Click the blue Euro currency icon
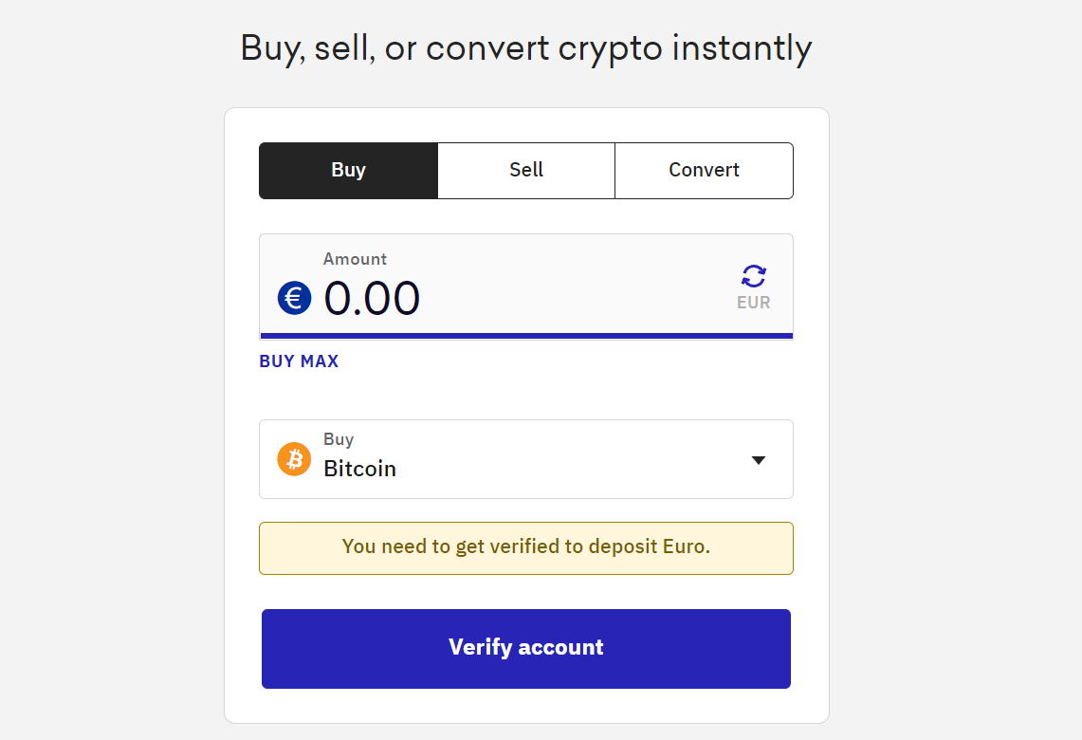1082x740 pixels. coord(294,299)
